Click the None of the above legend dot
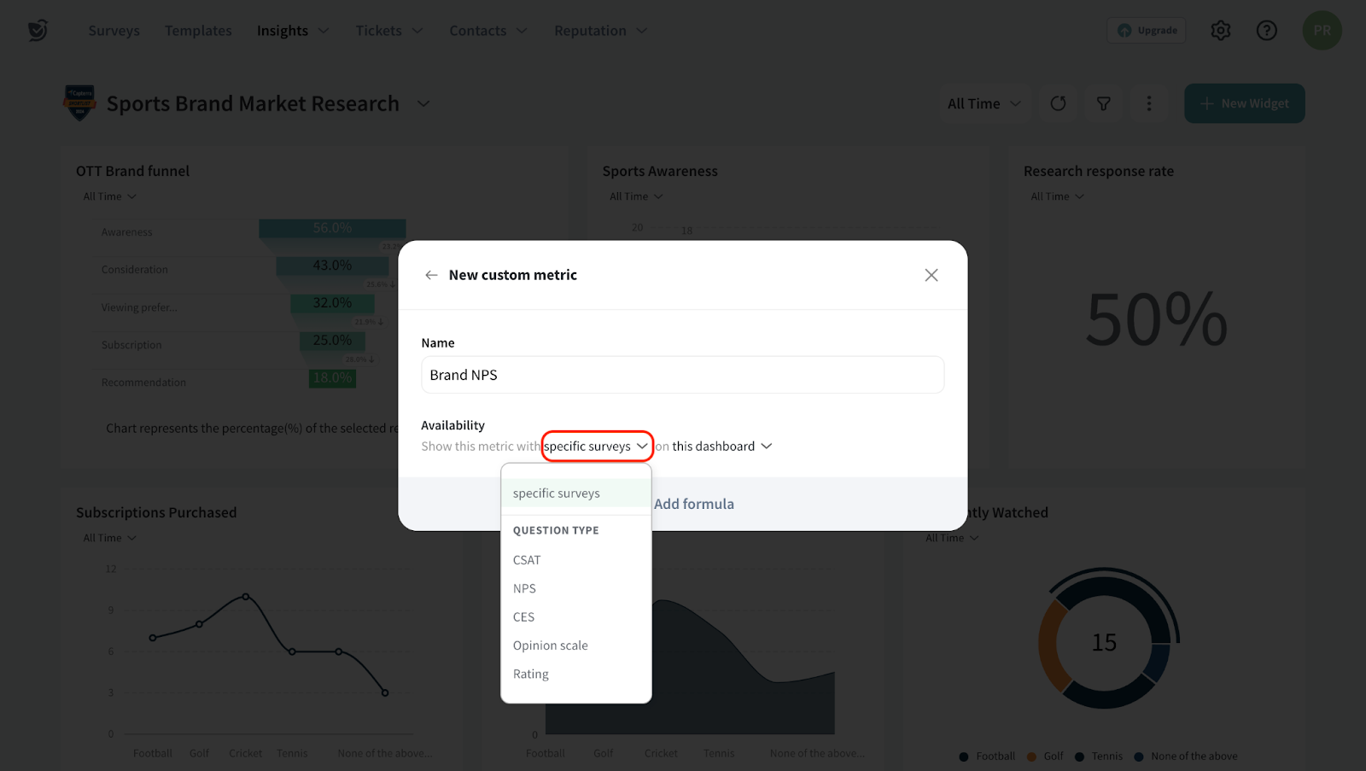 point(1138,756)
